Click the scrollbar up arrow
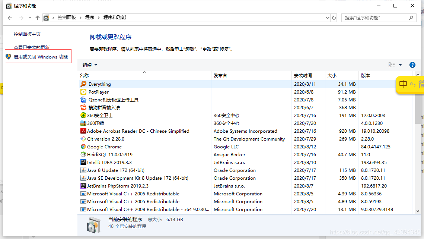424x239 pixels. [418, 75]
